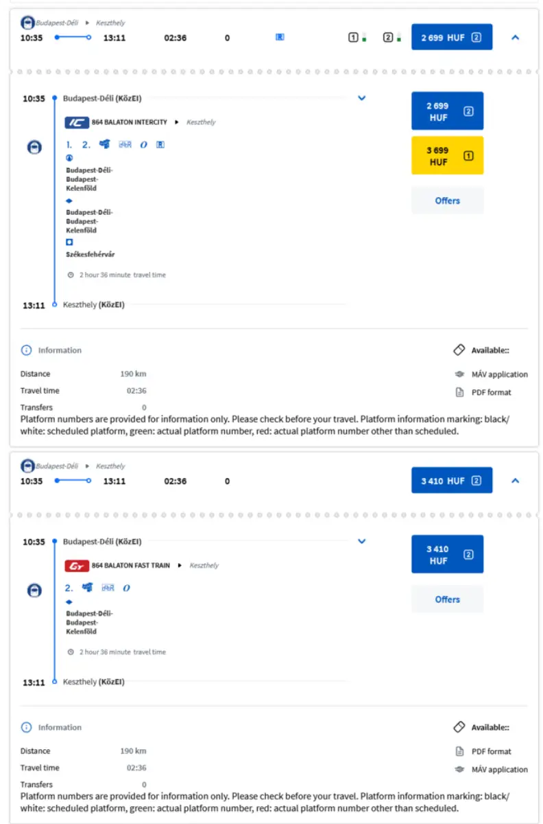This screenshot has width=543, height=824.
Task: Pick the 3 410 HUF second class fare in the details
Action: click(447, 554)
